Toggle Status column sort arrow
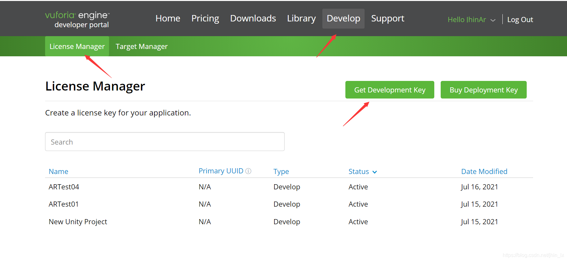Screen dimensions: 567x261 coord(375,172)
